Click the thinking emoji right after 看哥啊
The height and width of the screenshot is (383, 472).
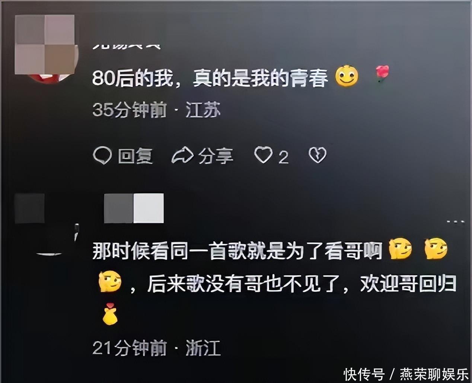(400, 249)
